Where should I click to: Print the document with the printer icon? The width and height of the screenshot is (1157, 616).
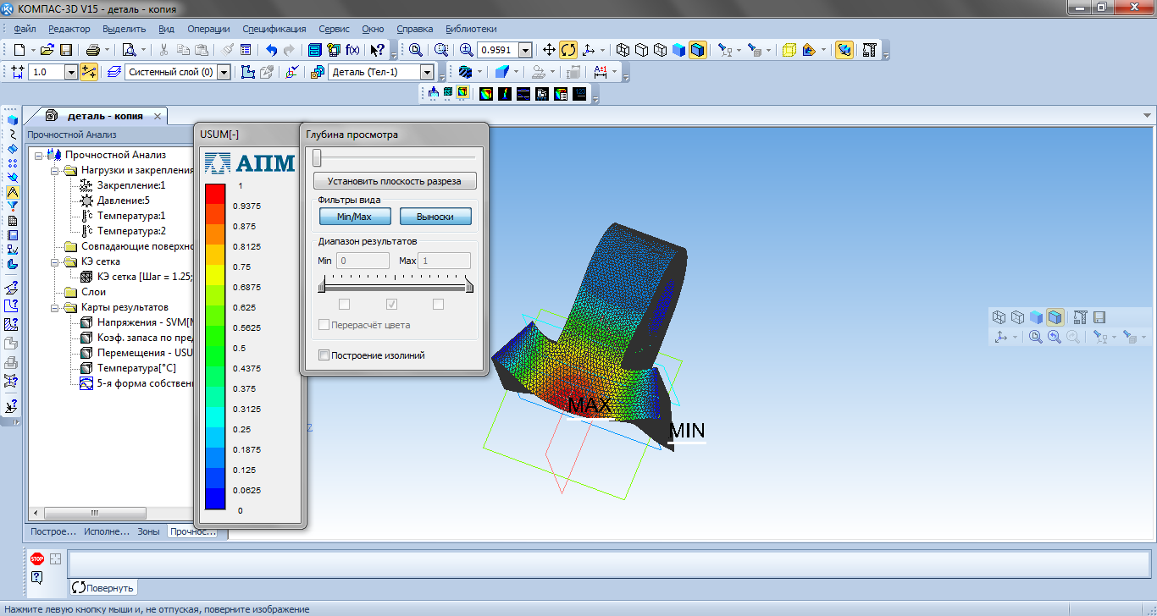tap(93, 50)
